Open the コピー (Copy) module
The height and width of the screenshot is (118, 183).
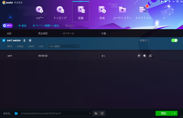click(39, 13)
